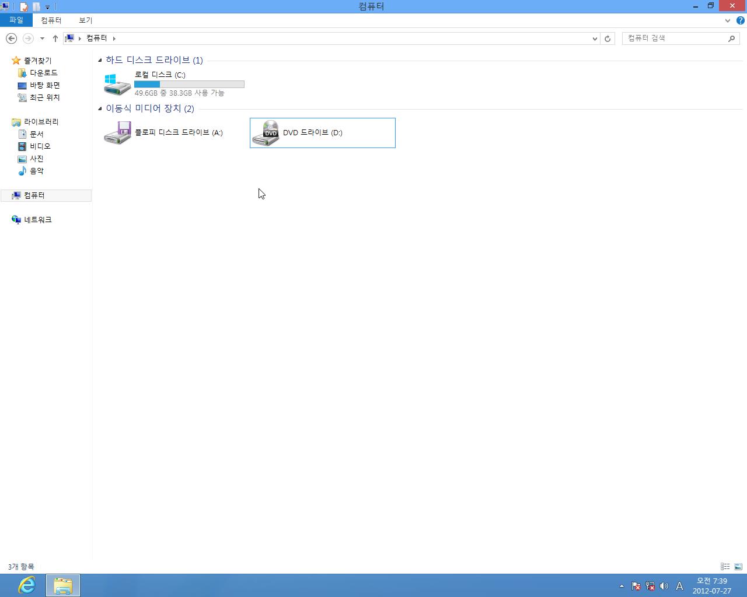The width and height of the screenshot is (747, 597).
Task: Launch Internet Explorer from taskbar
Action: (27, 585)
